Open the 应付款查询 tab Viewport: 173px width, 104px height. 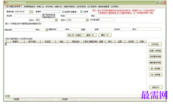[x=92, y=7]
